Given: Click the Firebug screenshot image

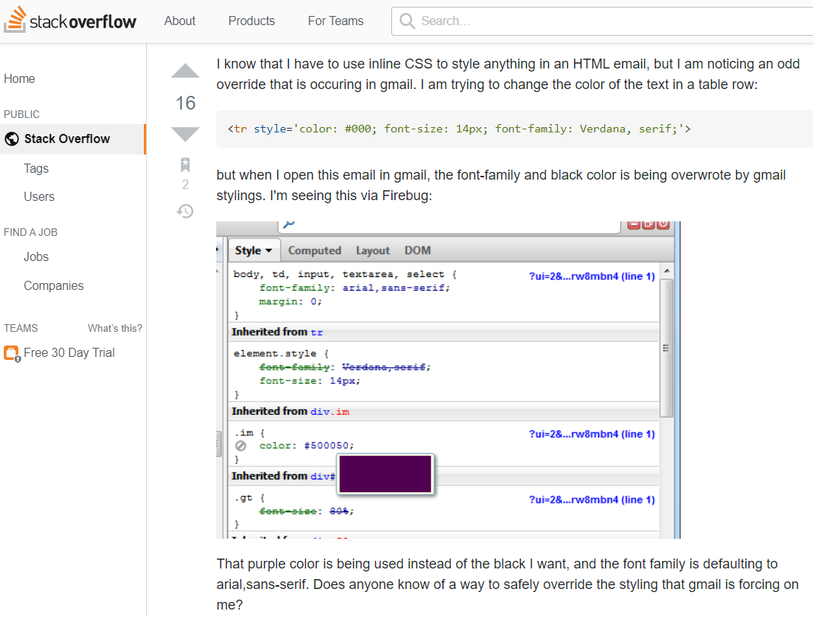Looking at the screenshot, I should tap(448, 380).
